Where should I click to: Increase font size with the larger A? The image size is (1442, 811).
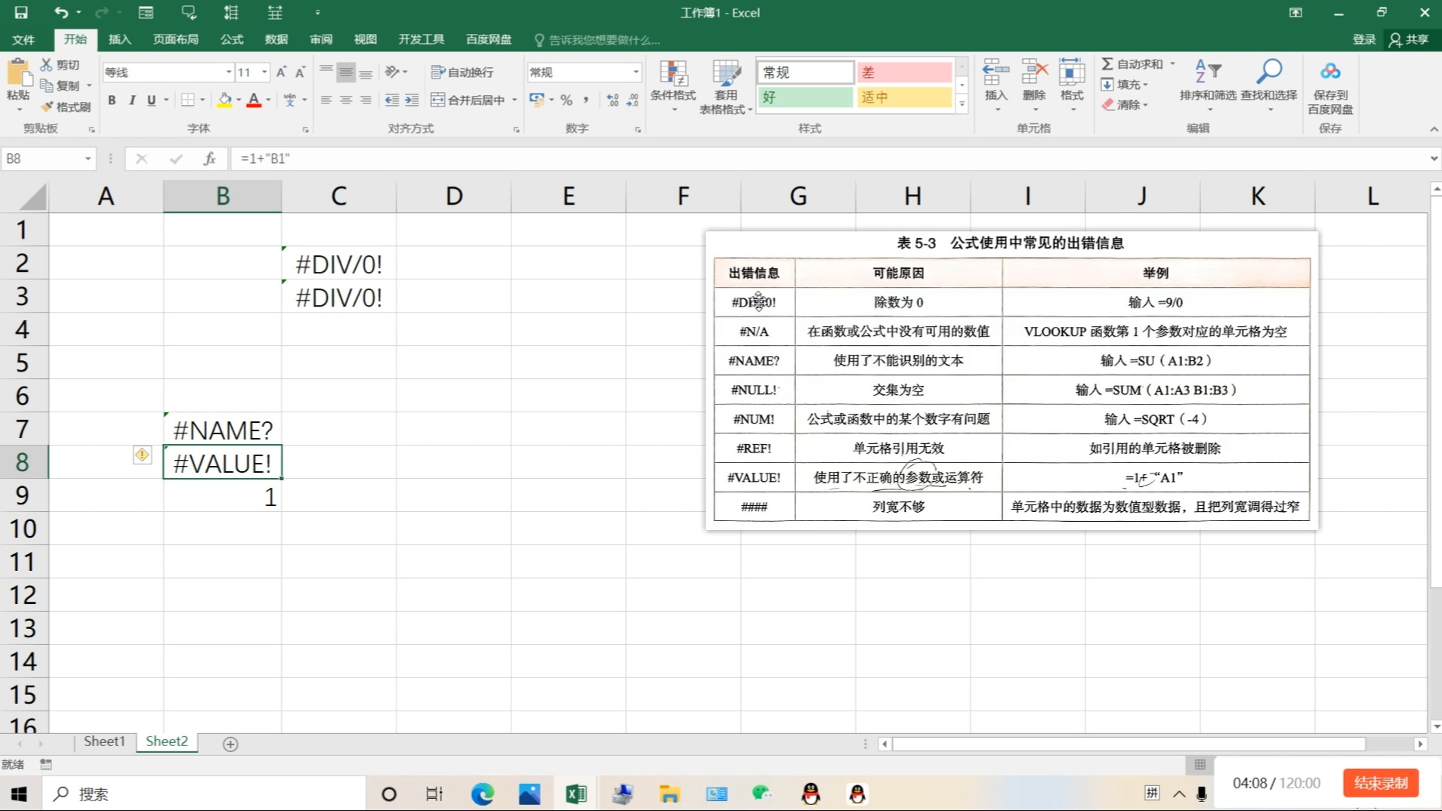281,72
